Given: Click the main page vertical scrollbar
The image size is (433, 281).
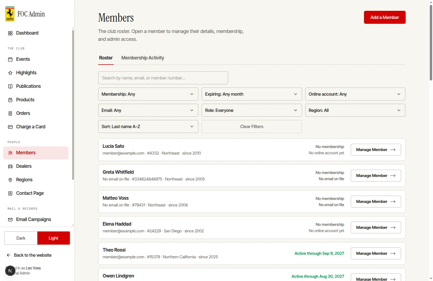Looking at the screenshot, I should [x=431, y=43].
